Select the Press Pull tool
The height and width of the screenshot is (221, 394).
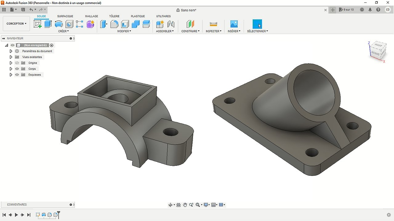(104, 24)
